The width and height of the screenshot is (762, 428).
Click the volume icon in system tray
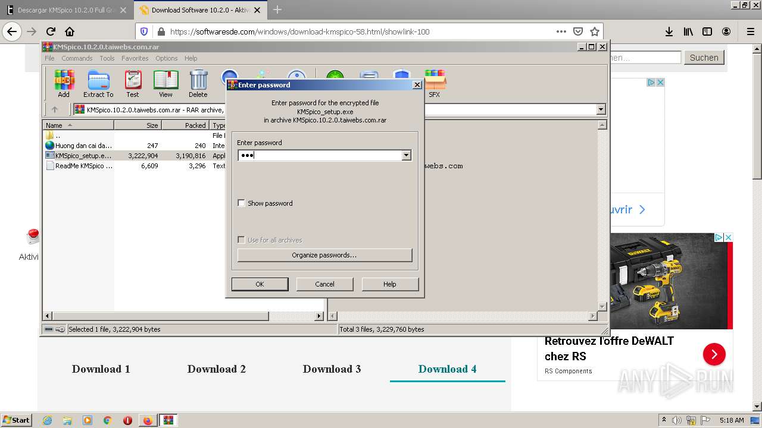[677, 420]
